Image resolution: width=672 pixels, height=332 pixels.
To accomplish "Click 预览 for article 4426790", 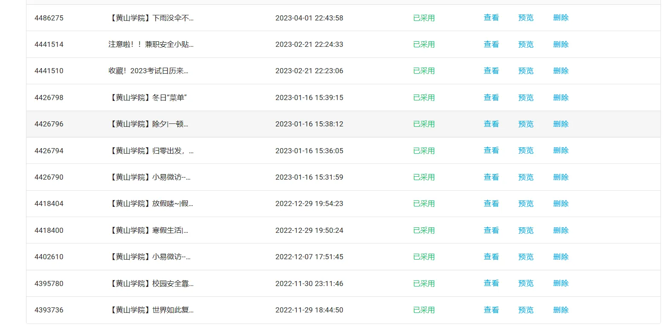I will 526,177.
